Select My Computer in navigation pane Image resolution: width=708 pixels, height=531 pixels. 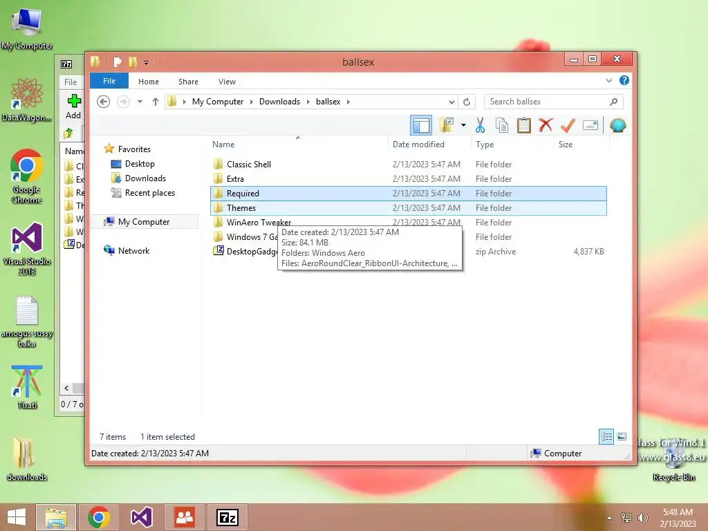tap(144, 222)
